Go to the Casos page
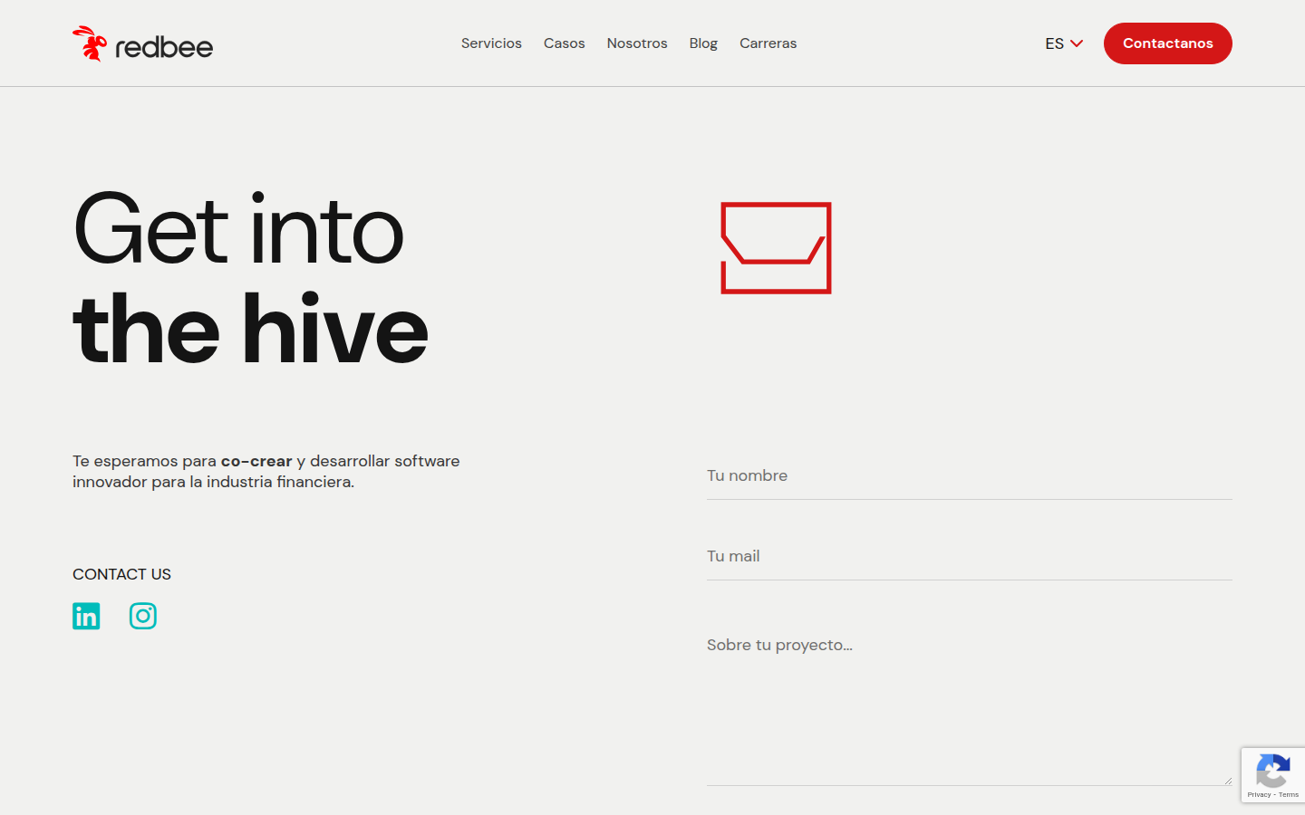1305x815 pixels. coord(564,43)
